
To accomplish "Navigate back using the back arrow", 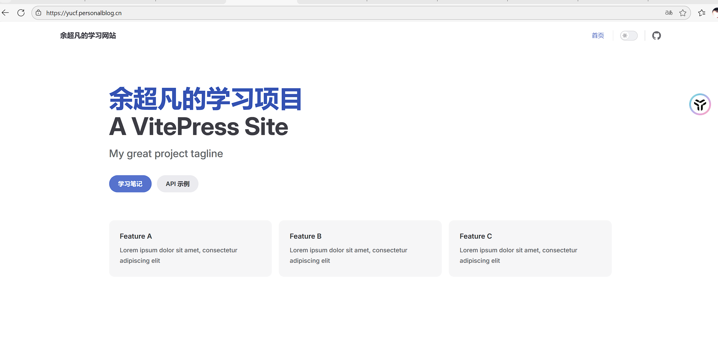I will point(5,13).
